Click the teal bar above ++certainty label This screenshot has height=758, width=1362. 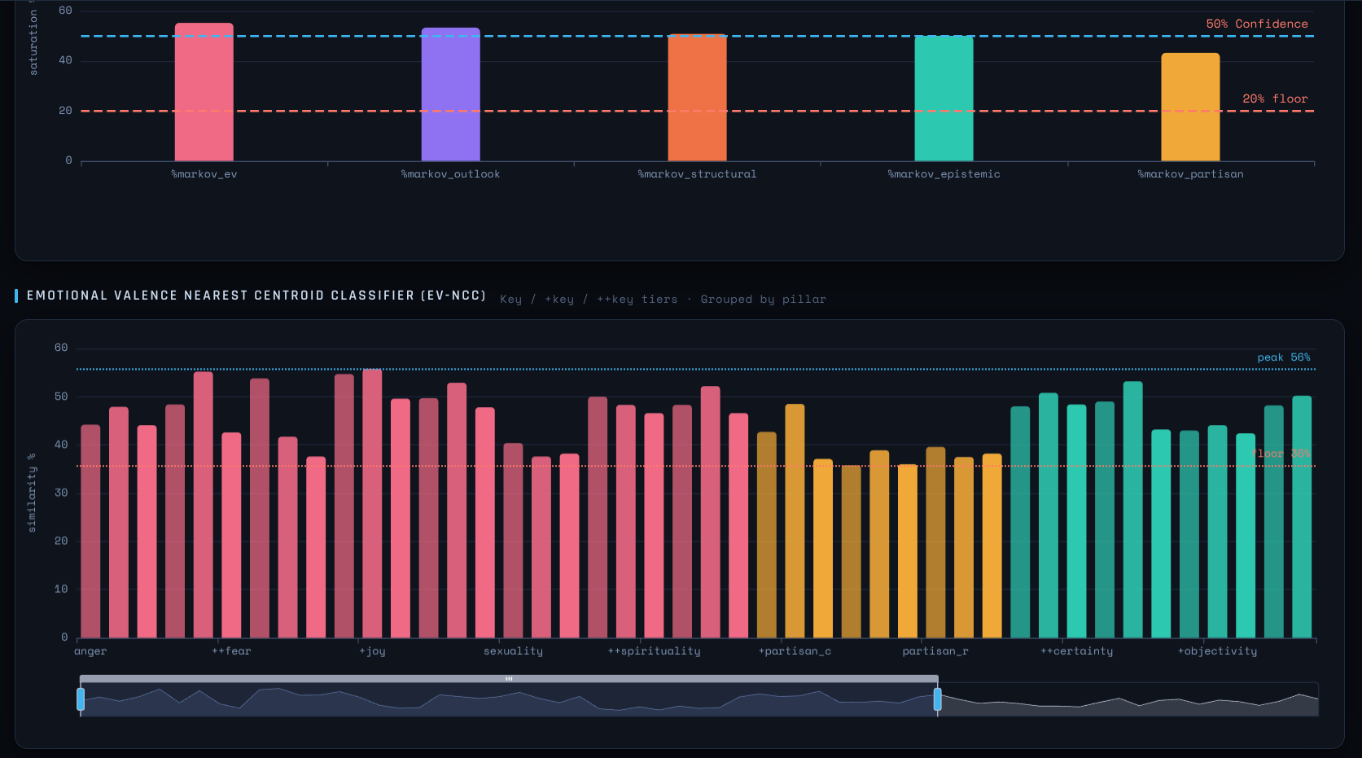click(1076, 521)
